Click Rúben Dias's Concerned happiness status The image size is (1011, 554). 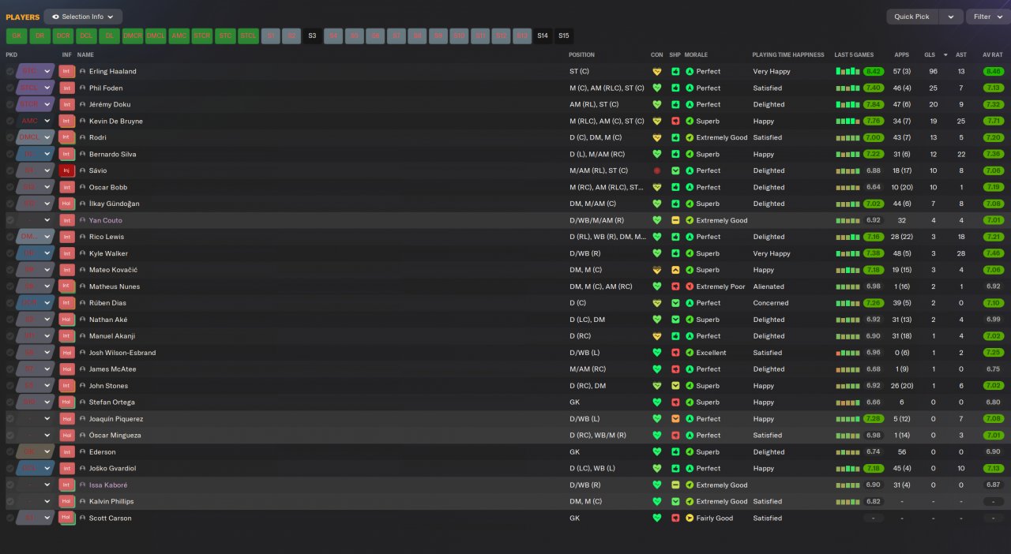click(771, 303)
